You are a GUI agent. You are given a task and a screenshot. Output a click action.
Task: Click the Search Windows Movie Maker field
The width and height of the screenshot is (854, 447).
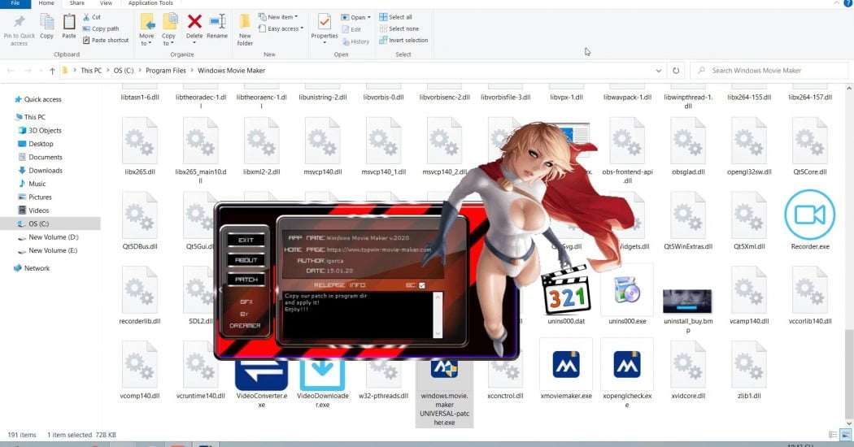(x=769, y=70)
